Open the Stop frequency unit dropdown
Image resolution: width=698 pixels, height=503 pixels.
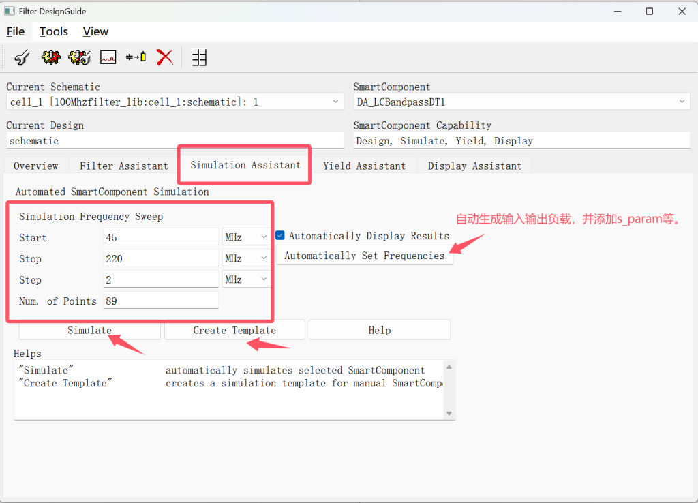click(246, 258)
